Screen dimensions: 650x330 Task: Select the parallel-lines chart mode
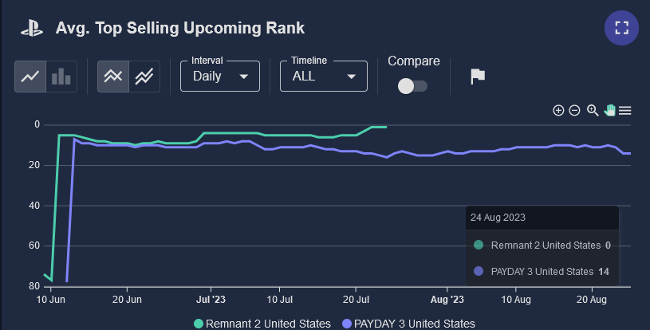(144, 77)
